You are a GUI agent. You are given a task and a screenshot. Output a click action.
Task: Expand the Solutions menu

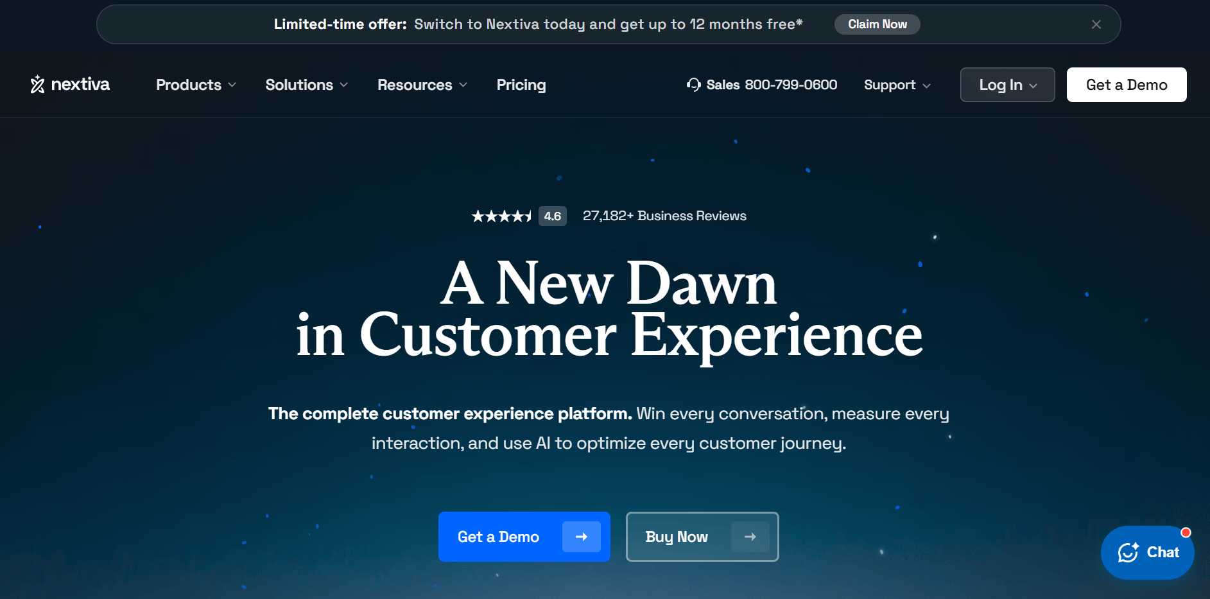[306, 85]
